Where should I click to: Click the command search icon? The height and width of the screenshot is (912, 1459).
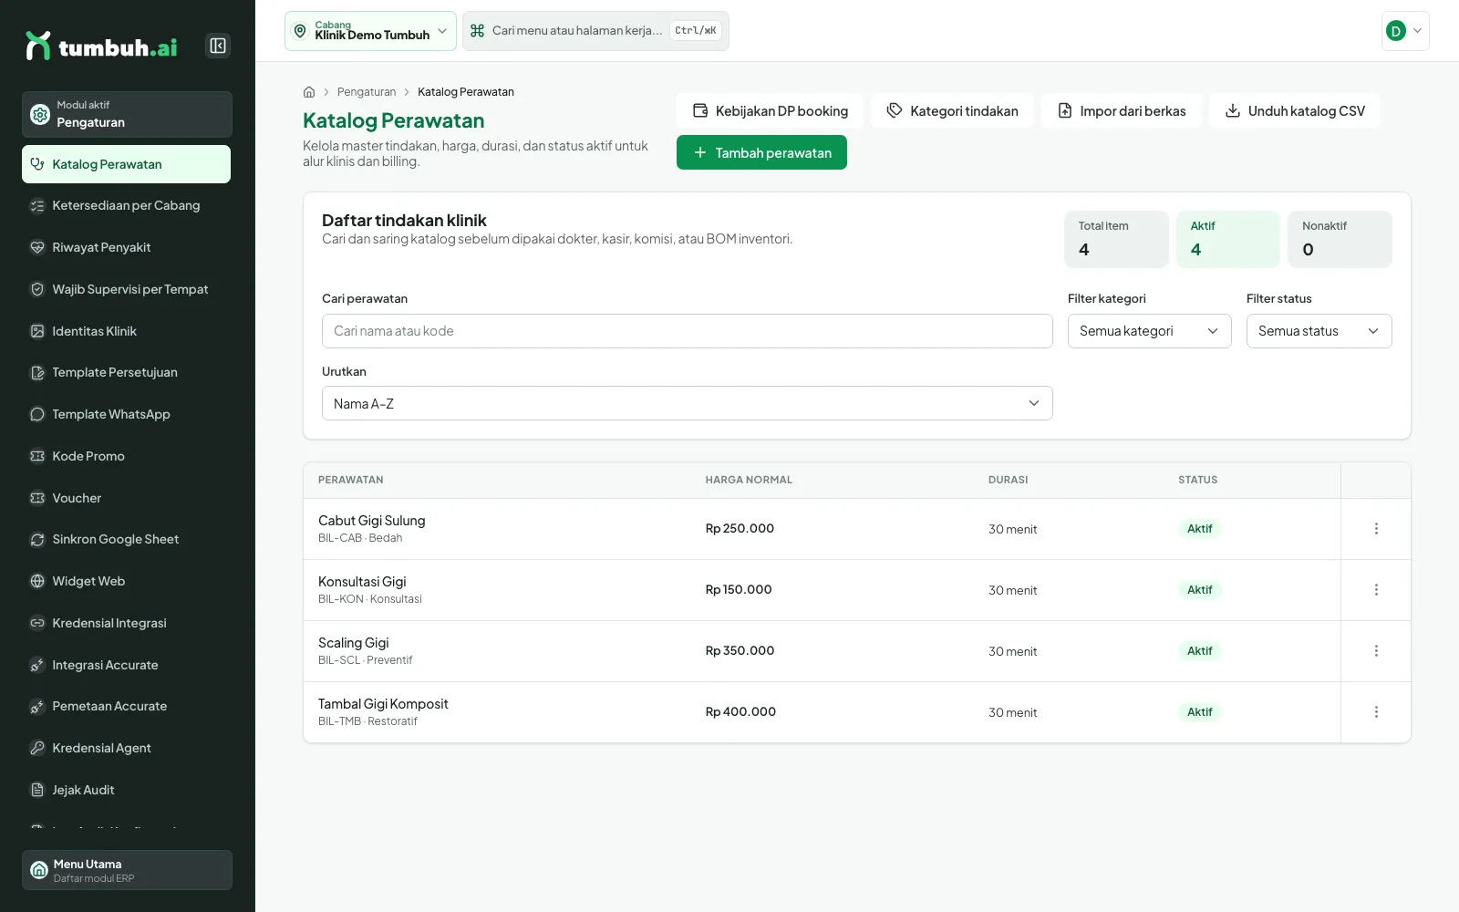click(x=477, y=31)
